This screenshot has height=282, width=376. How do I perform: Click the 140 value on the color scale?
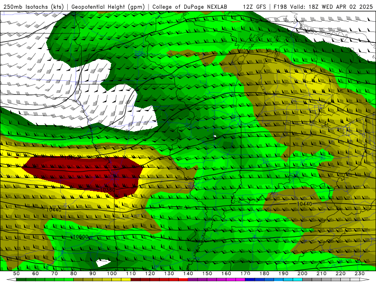(188, 274)
